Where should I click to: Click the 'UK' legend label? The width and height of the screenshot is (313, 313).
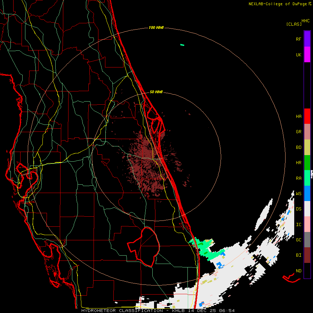[x=298, y=55]
